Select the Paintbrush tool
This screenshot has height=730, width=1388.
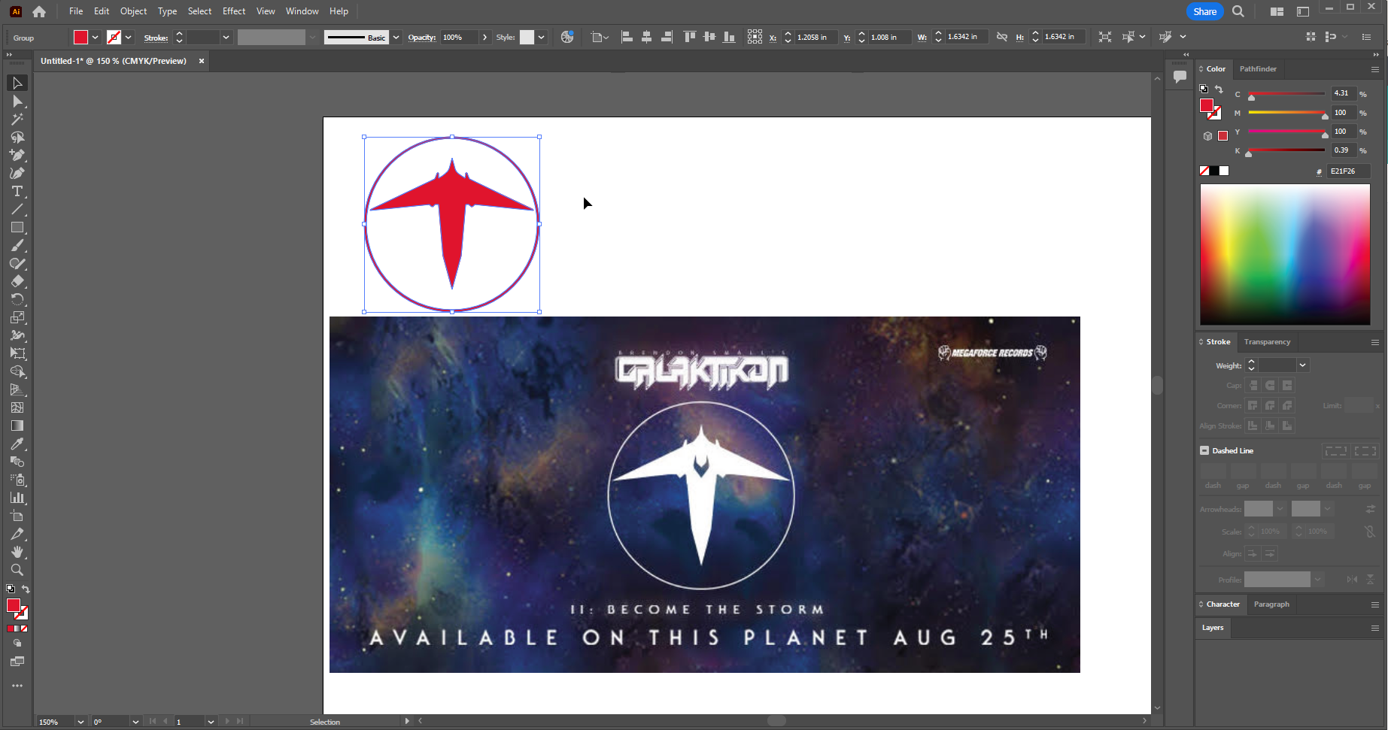click(17, 246)
